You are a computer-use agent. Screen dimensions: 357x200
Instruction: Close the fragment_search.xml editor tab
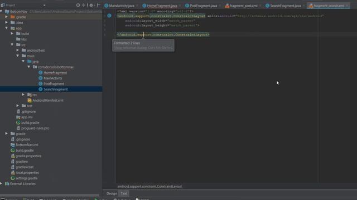(347, 6)
